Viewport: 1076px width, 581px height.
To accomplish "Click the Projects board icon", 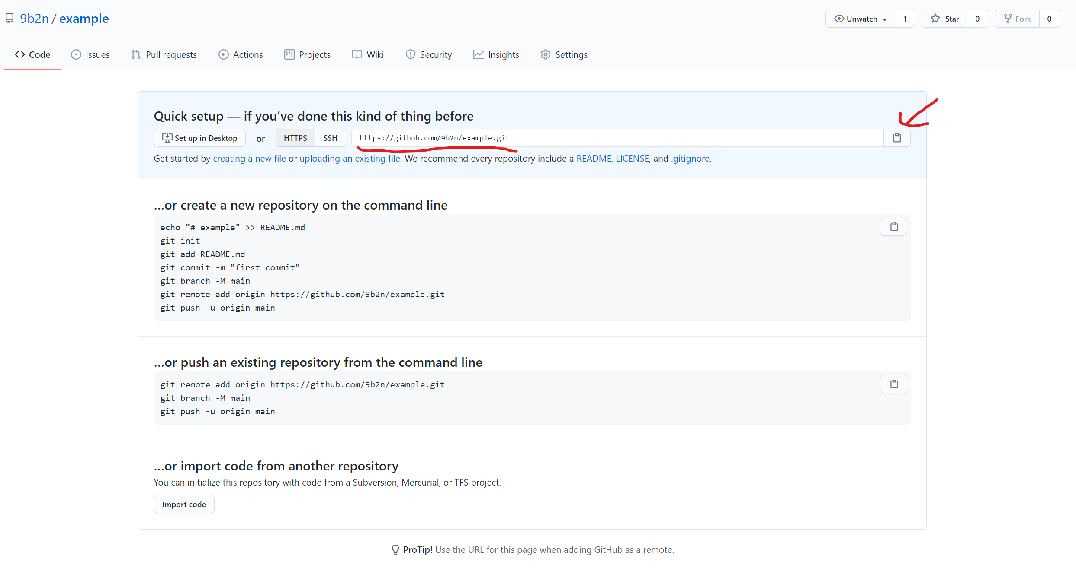I will coord(289,54).
